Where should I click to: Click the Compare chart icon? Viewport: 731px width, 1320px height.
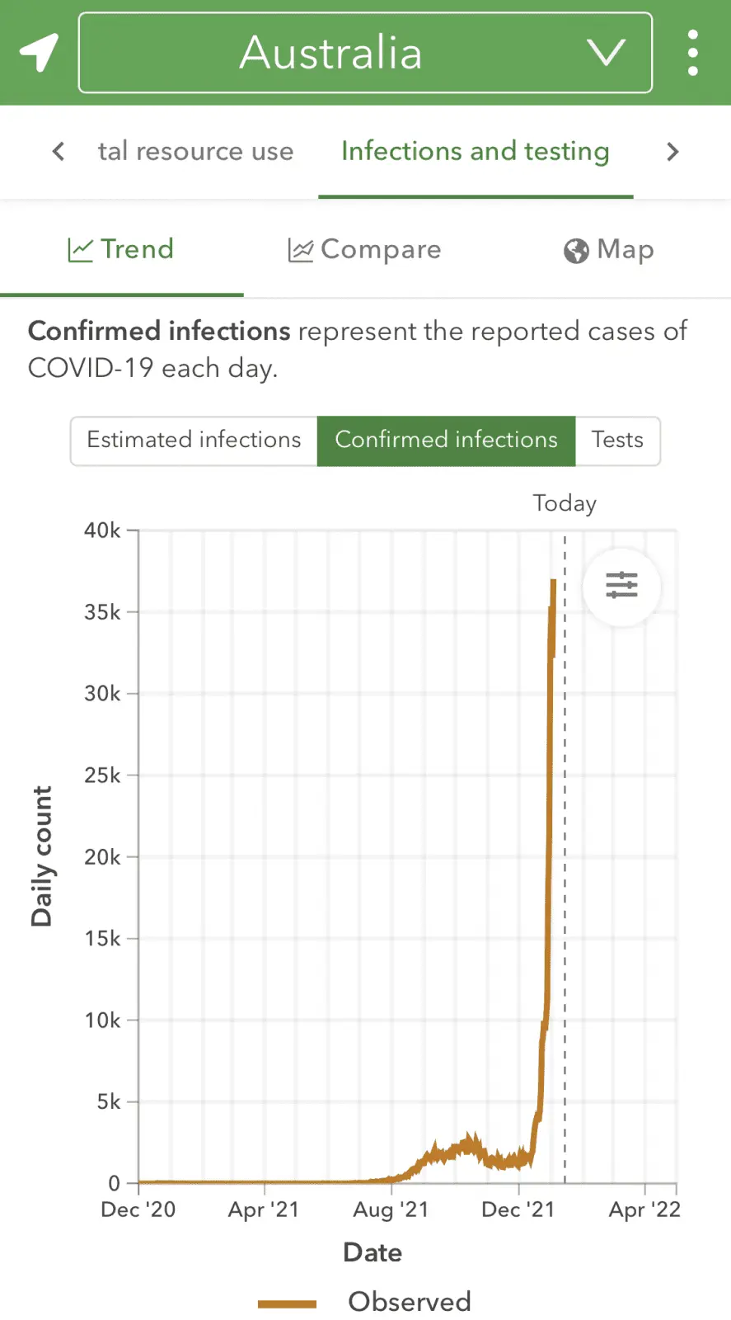[300, 250]
